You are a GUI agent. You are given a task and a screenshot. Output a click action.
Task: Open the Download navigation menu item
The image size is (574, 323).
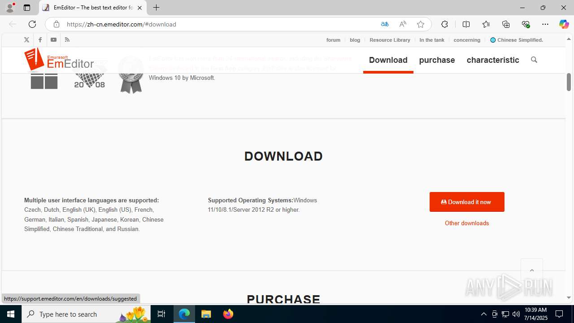click(x=388, y=60)
